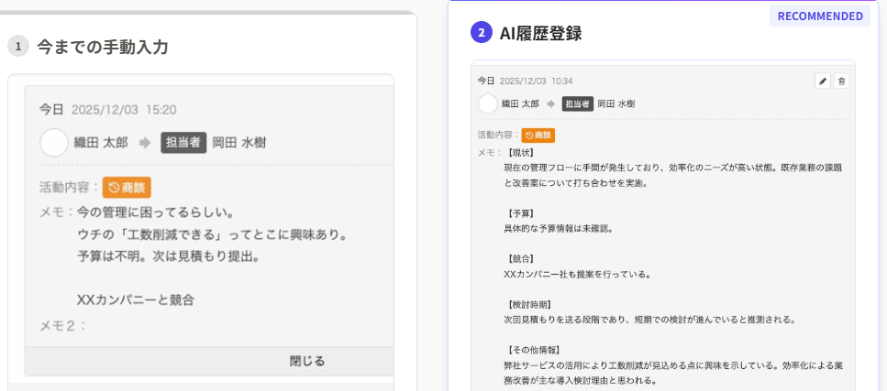Click the 【競合】 section heading in the memo

(x=521, y=258)
